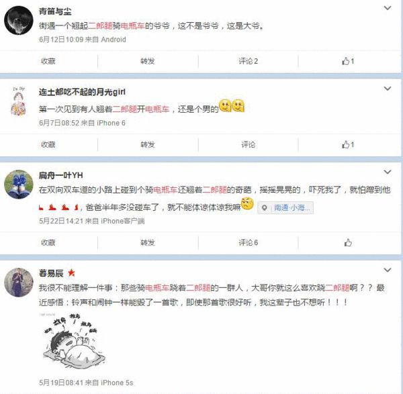Open username link 扁舟一叶YH
Image resolution: width=403 pixels, height=394 pixels.
click(60, 175)
